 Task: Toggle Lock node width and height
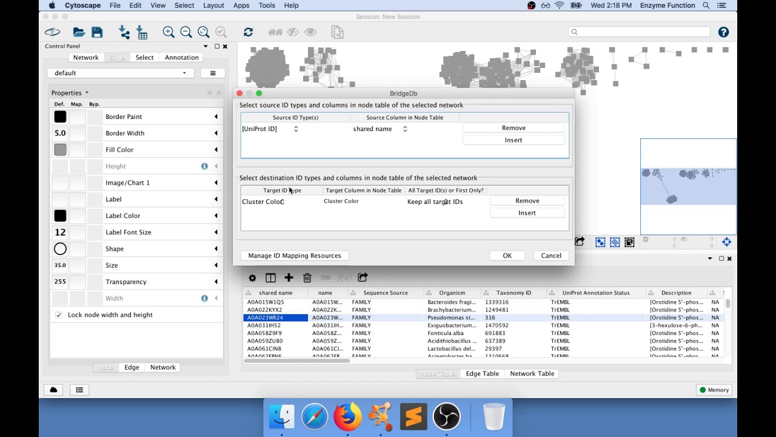pos(59,315)
